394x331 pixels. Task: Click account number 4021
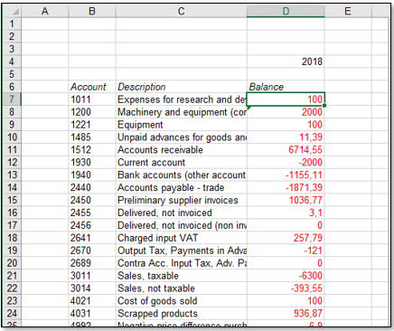pyautogui.click(x=92, y=300)
